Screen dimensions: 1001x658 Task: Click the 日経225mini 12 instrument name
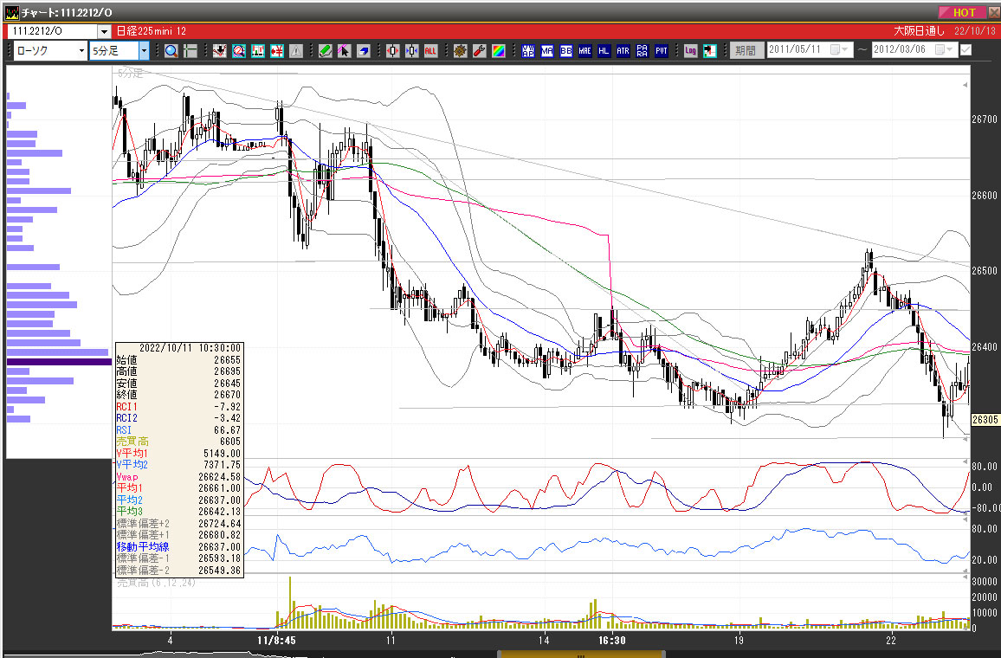[152, 31]
